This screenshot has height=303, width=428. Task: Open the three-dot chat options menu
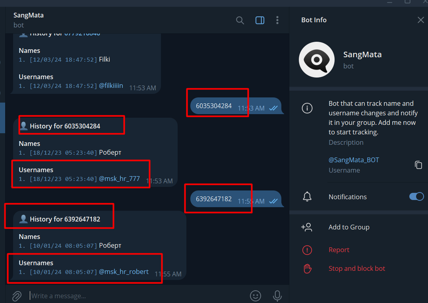[x=277, y=20]
